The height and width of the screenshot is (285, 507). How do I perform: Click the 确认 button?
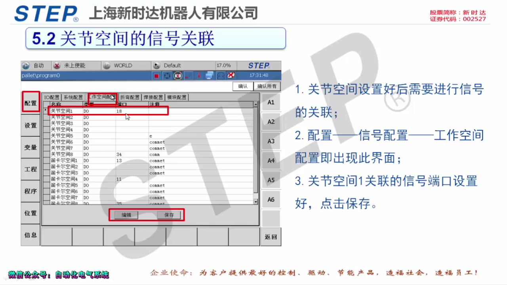243,86
